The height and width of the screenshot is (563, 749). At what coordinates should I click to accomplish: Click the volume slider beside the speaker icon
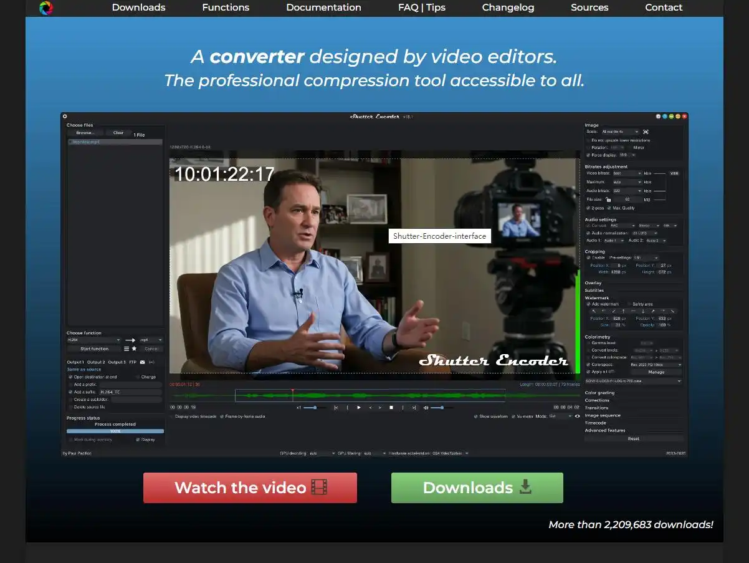point(442,407)
